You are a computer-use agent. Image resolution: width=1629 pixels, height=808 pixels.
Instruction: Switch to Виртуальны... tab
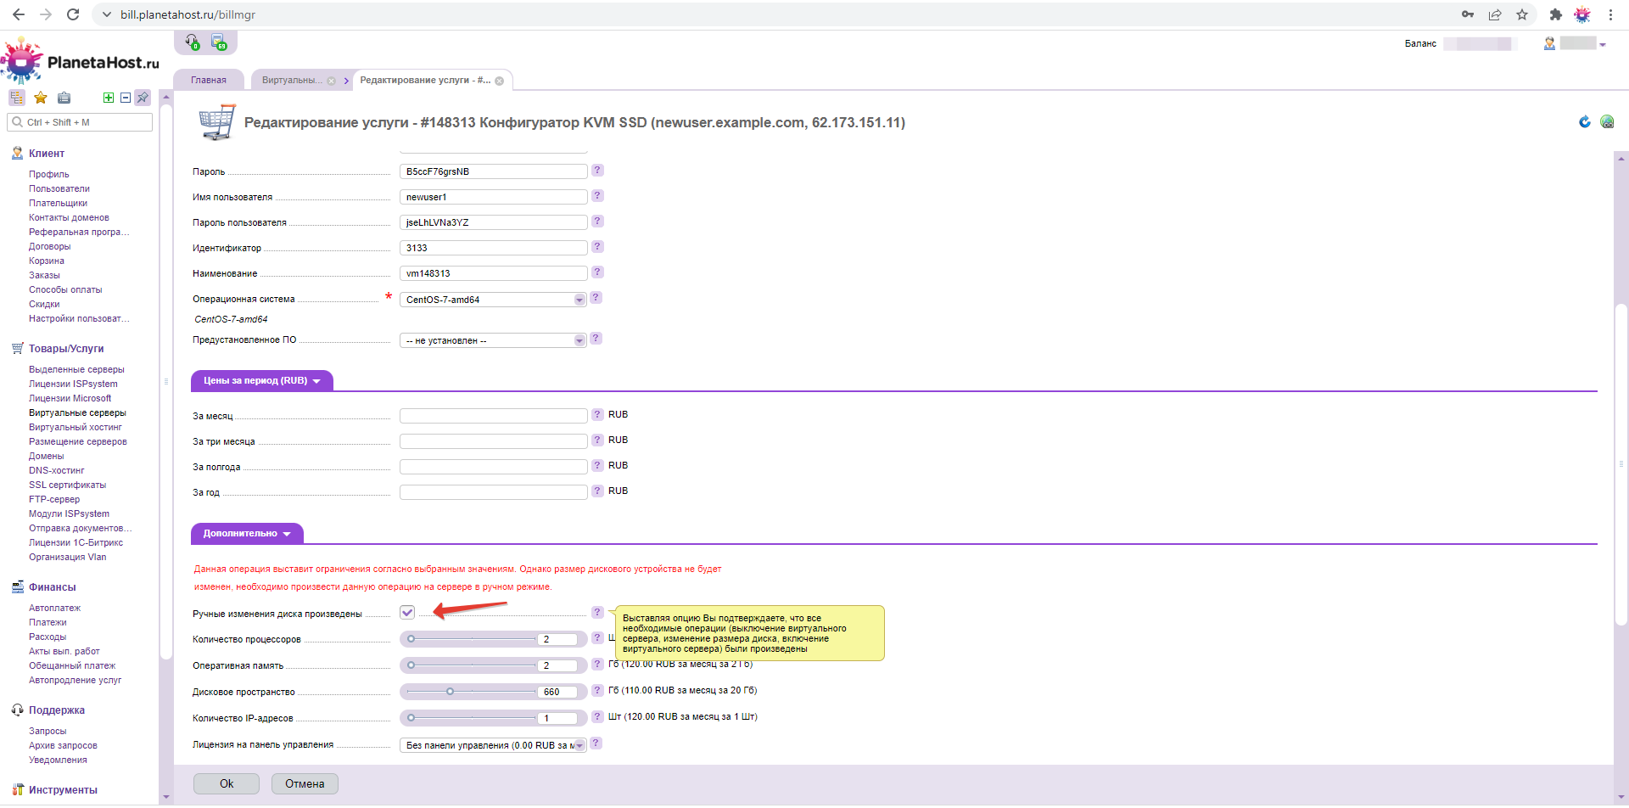tap(292, 81)
